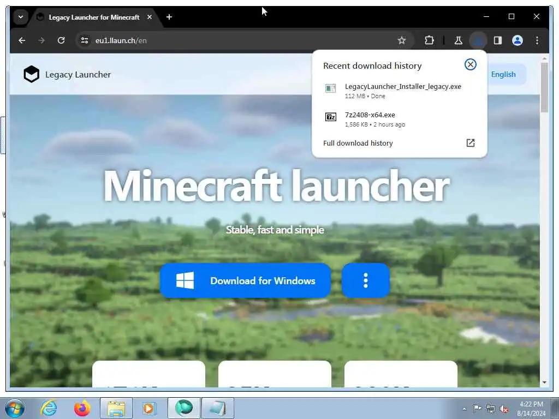Click the Download for Windows button
This screenshot has height=419, width=559.
pos(245,281)
